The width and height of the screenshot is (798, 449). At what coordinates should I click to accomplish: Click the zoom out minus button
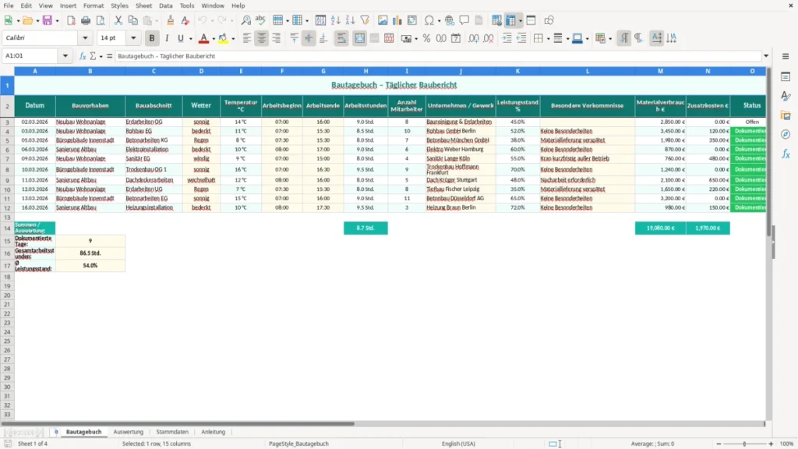coord(719,444)
